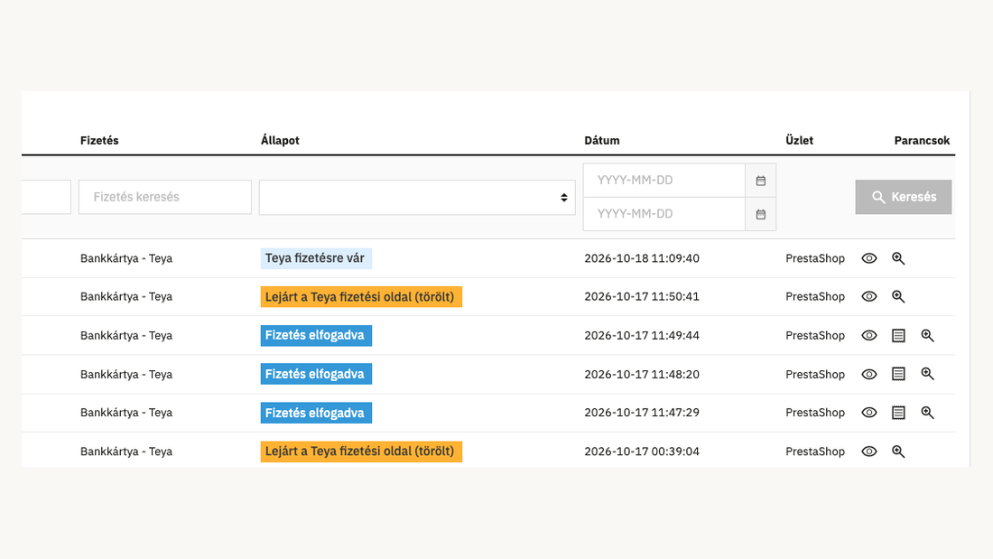
Task: View the 11:09:40 order via eye icon
Action: point(868,258)
